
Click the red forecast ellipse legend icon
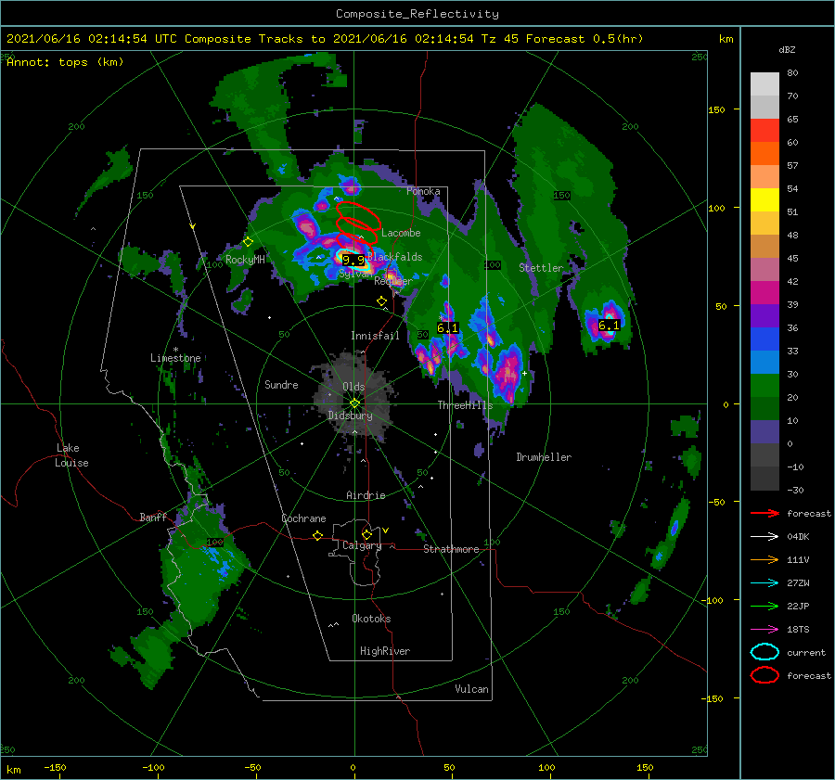764,675
